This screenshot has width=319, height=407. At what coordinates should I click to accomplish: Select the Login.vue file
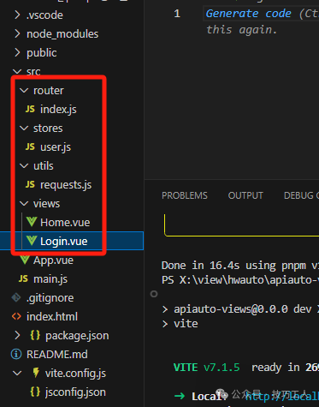[64, 241]
